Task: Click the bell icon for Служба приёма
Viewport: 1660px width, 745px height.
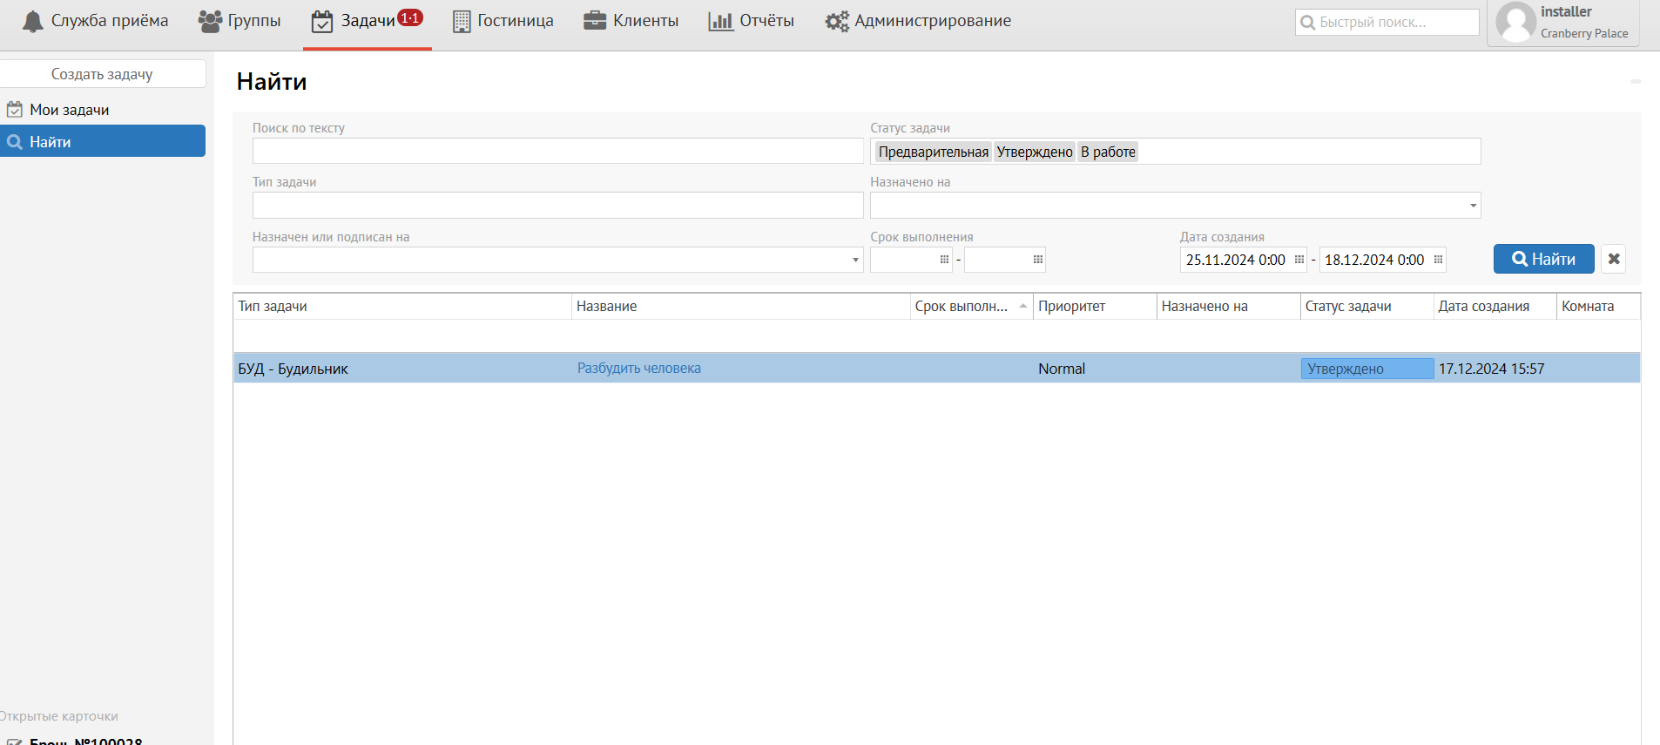Action: point(33,22)
